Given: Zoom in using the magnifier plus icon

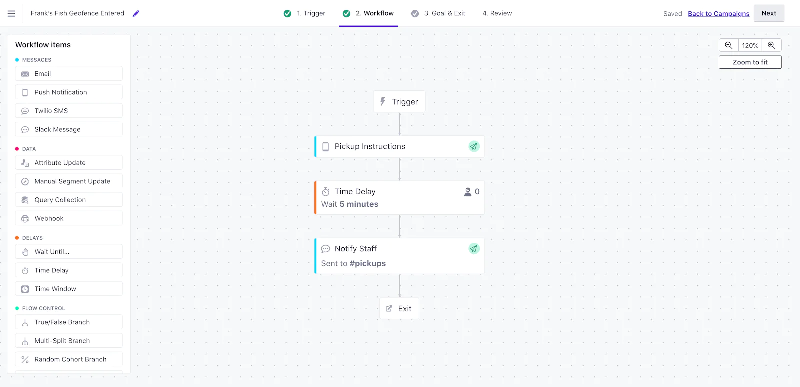Looking at the screenshot, I should coord(771,45).
